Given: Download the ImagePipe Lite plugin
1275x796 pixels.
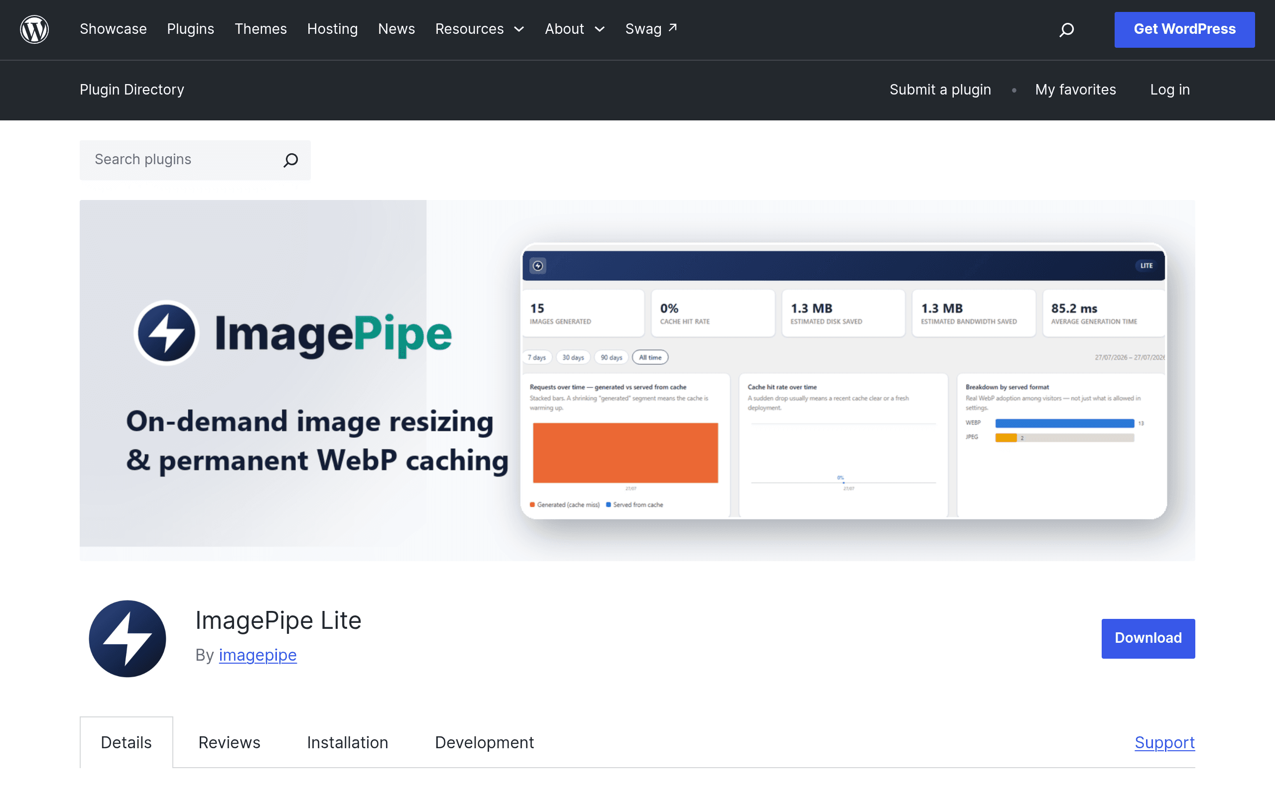Looking at the screenshot, I should [x=1148, y=638].
